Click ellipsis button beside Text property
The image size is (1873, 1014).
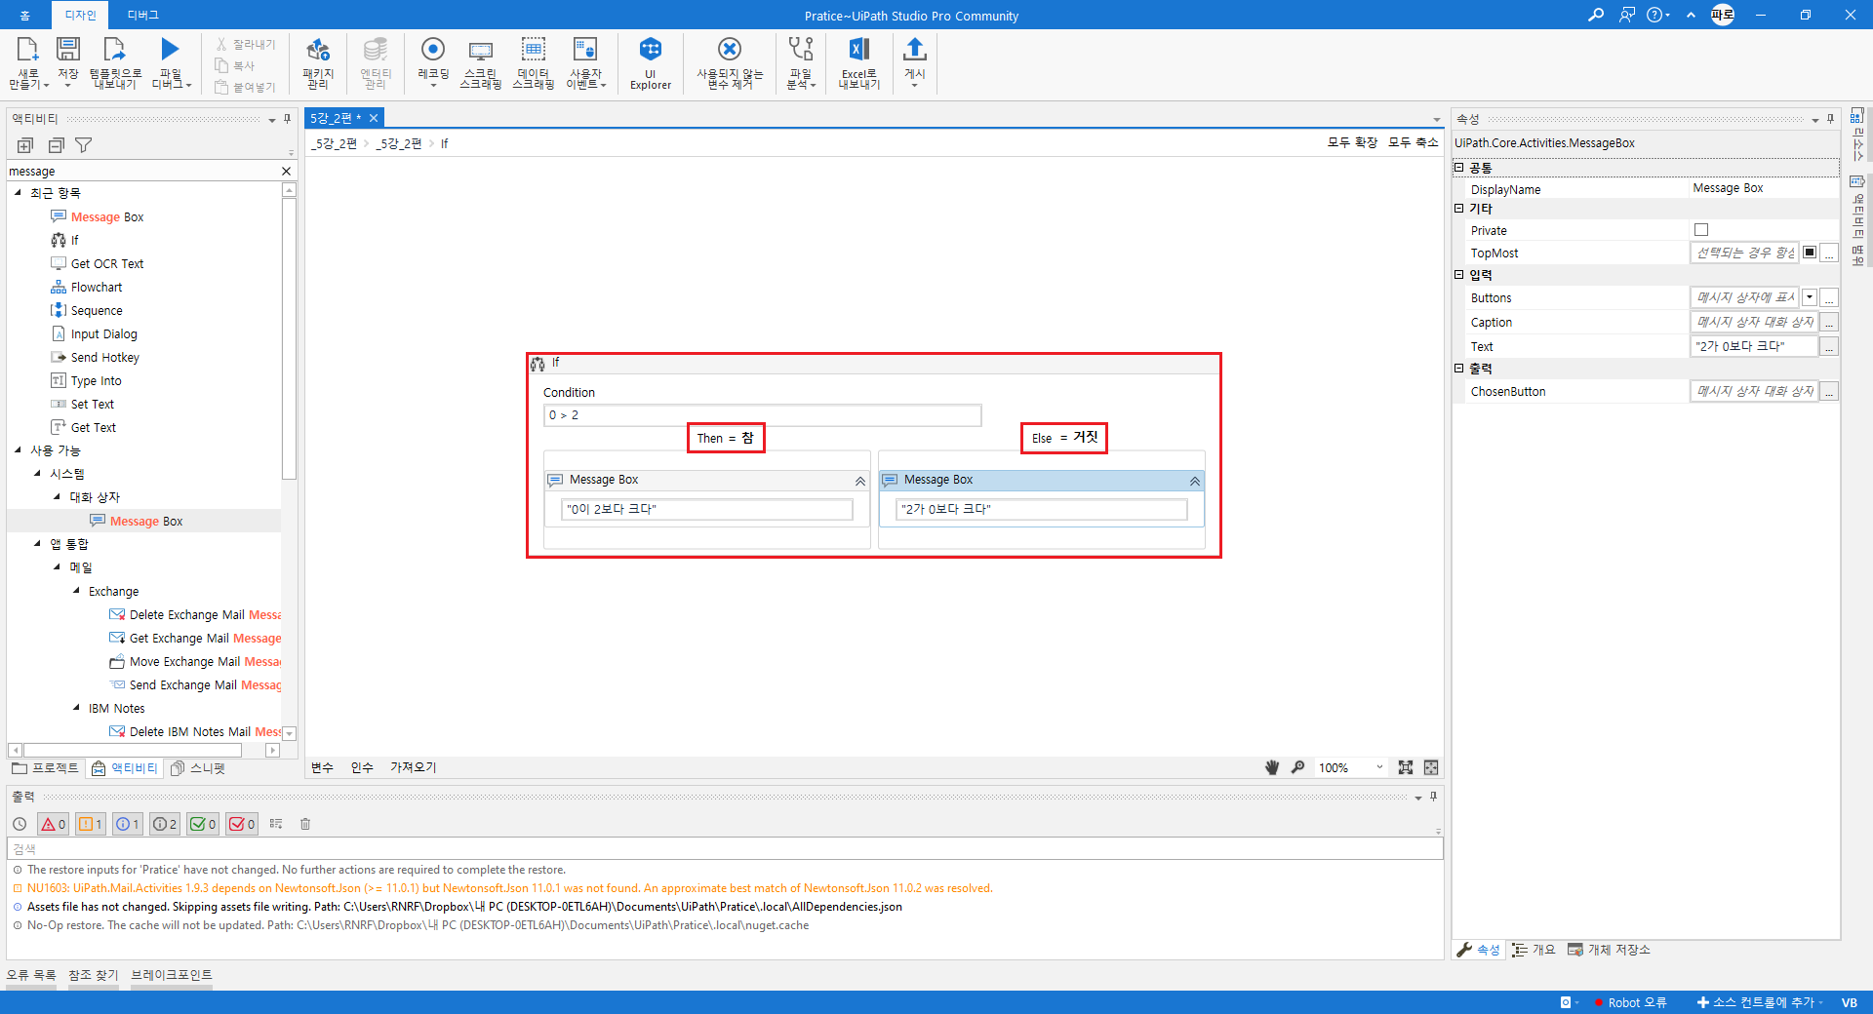pos(1830,346)
